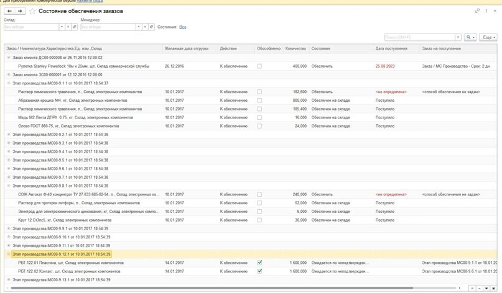The image size is (502, 293).
Task: Clear the Склад filter field
Action: pos(68,27)
